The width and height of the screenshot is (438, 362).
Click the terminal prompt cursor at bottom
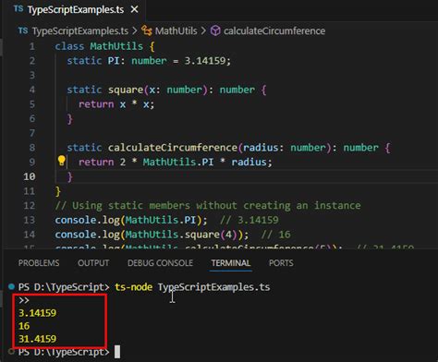click(x=117, y=352)
